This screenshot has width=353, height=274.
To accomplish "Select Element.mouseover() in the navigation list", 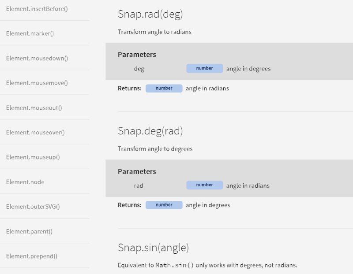I will (35, 133).
